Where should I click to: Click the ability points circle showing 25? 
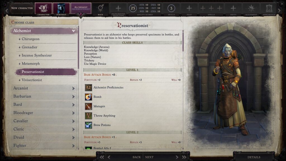click(x=133, y=8)
